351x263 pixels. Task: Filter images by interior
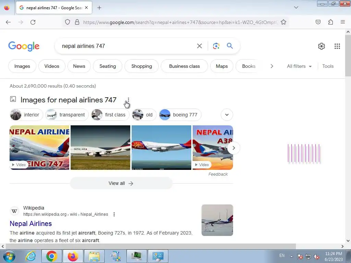[26, 115]
